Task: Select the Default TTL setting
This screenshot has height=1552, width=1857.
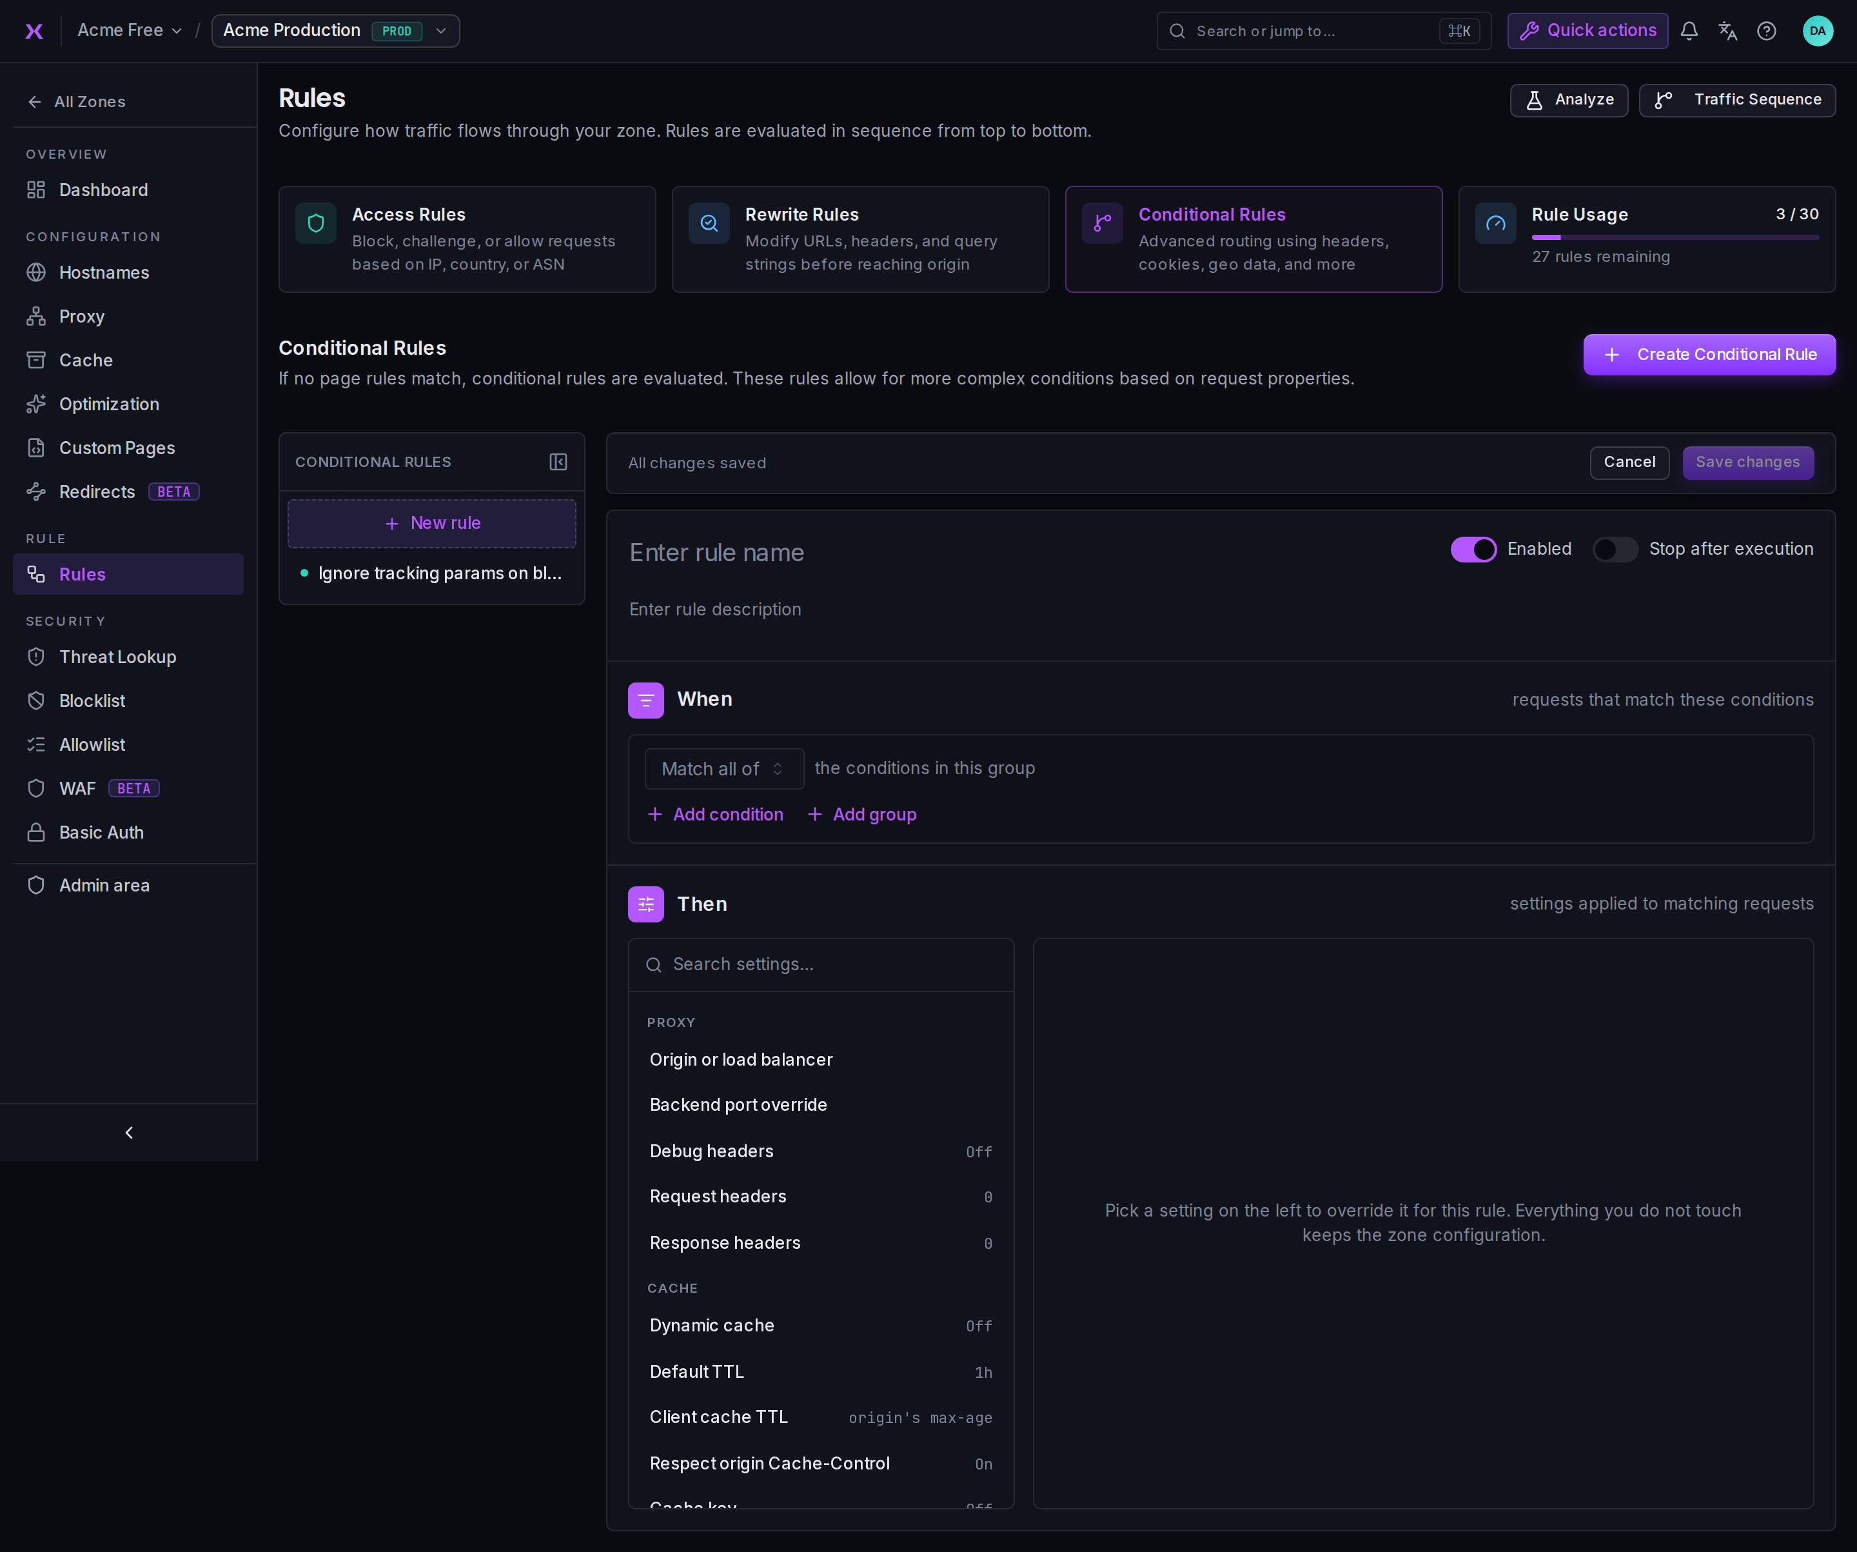Action: [x=821, y=1371]
